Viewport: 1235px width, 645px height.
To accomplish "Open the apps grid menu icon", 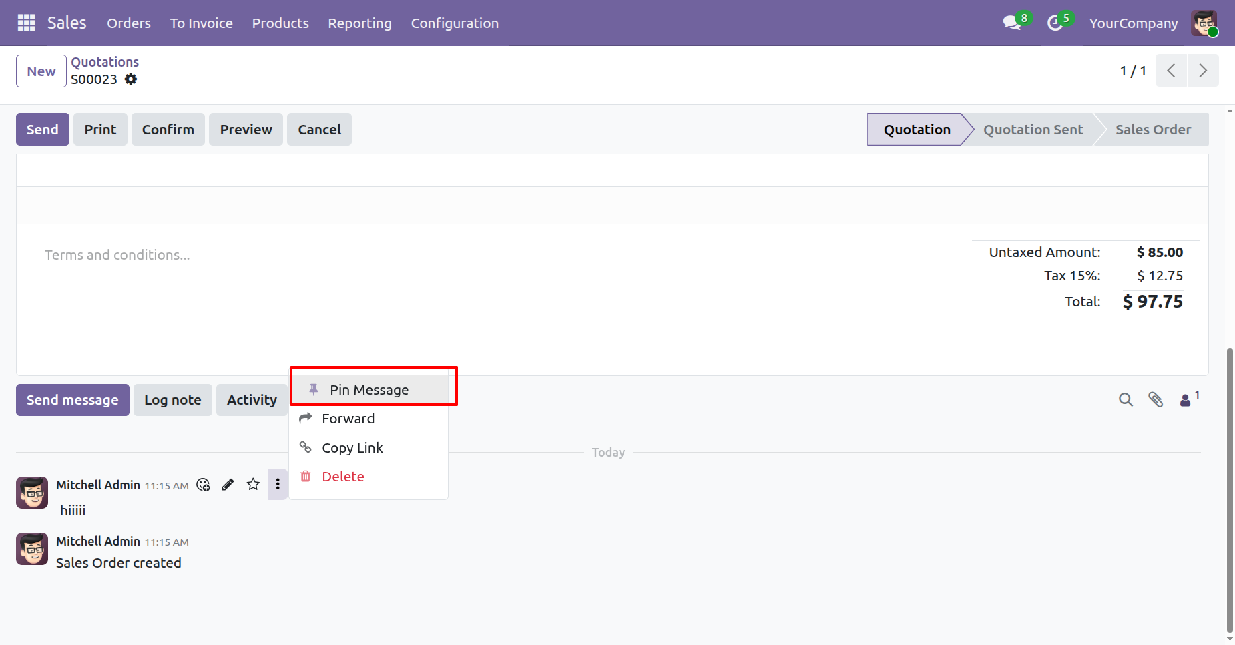I will click(x=26, y=23).
